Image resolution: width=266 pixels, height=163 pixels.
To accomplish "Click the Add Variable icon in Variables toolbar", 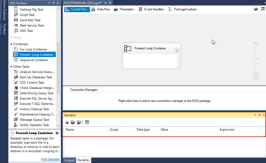I will pyautogui.click(x=67, y=122).
